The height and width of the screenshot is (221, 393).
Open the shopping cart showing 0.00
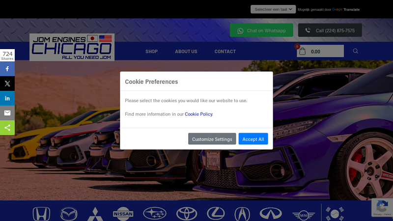(x=319, y=51)
